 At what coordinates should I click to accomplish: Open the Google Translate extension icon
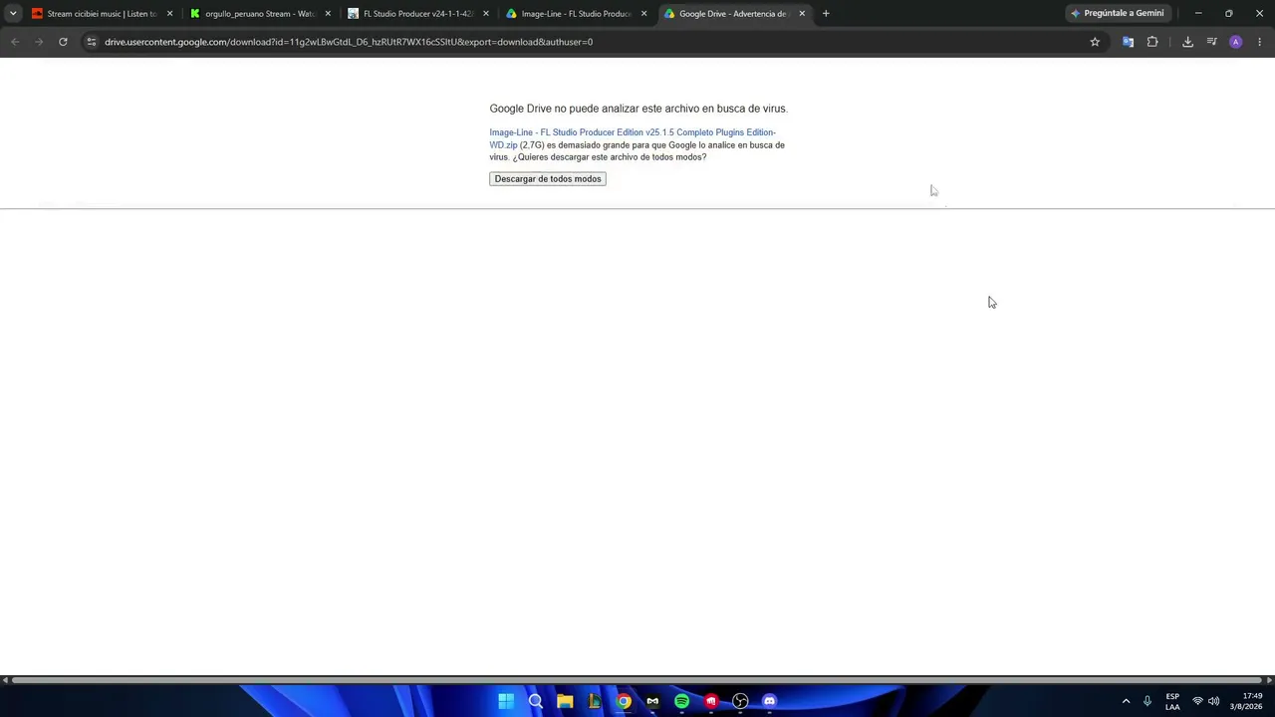tap(1128, 42)
